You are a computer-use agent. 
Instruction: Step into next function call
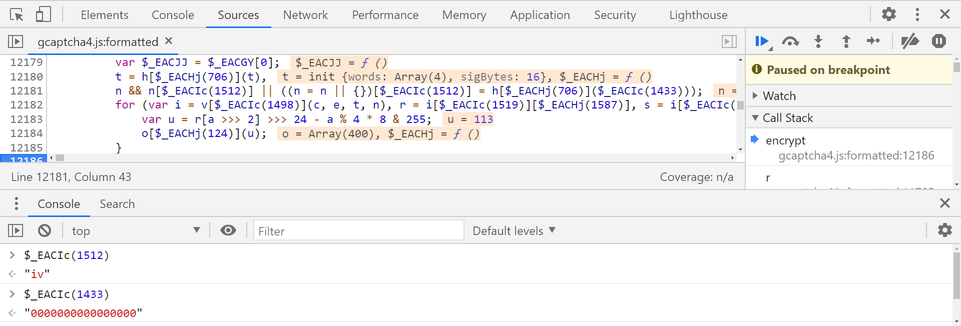coord(818,41)
